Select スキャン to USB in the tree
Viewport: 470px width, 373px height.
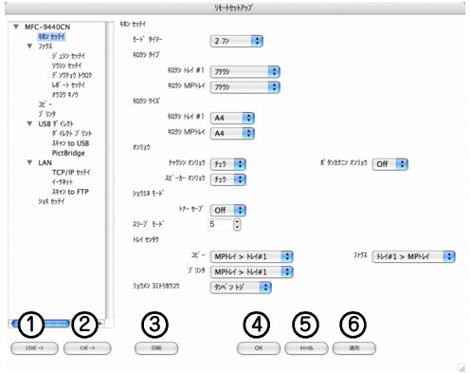[x=70, y=143]
